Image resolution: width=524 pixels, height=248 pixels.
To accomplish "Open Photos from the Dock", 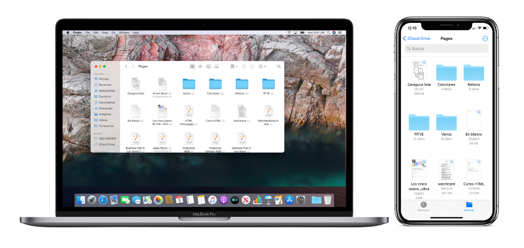I will [x=158, y=200].
